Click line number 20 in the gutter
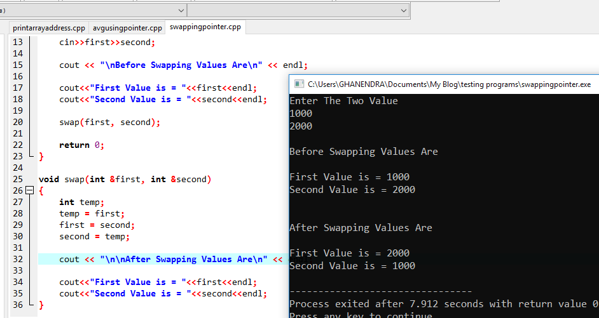 (18, 122)
